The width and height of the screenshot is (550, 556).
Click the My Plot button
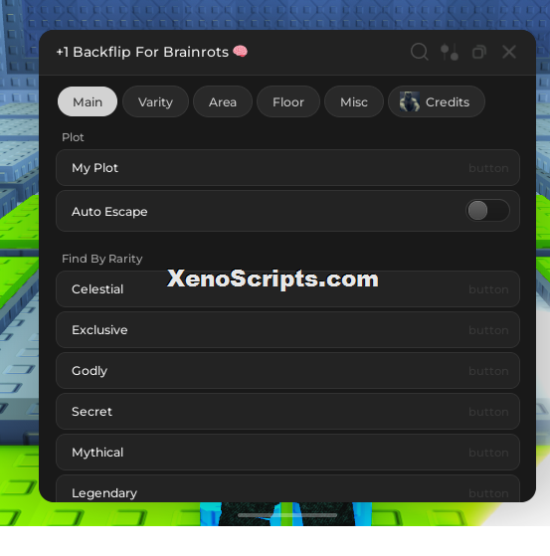288,168
